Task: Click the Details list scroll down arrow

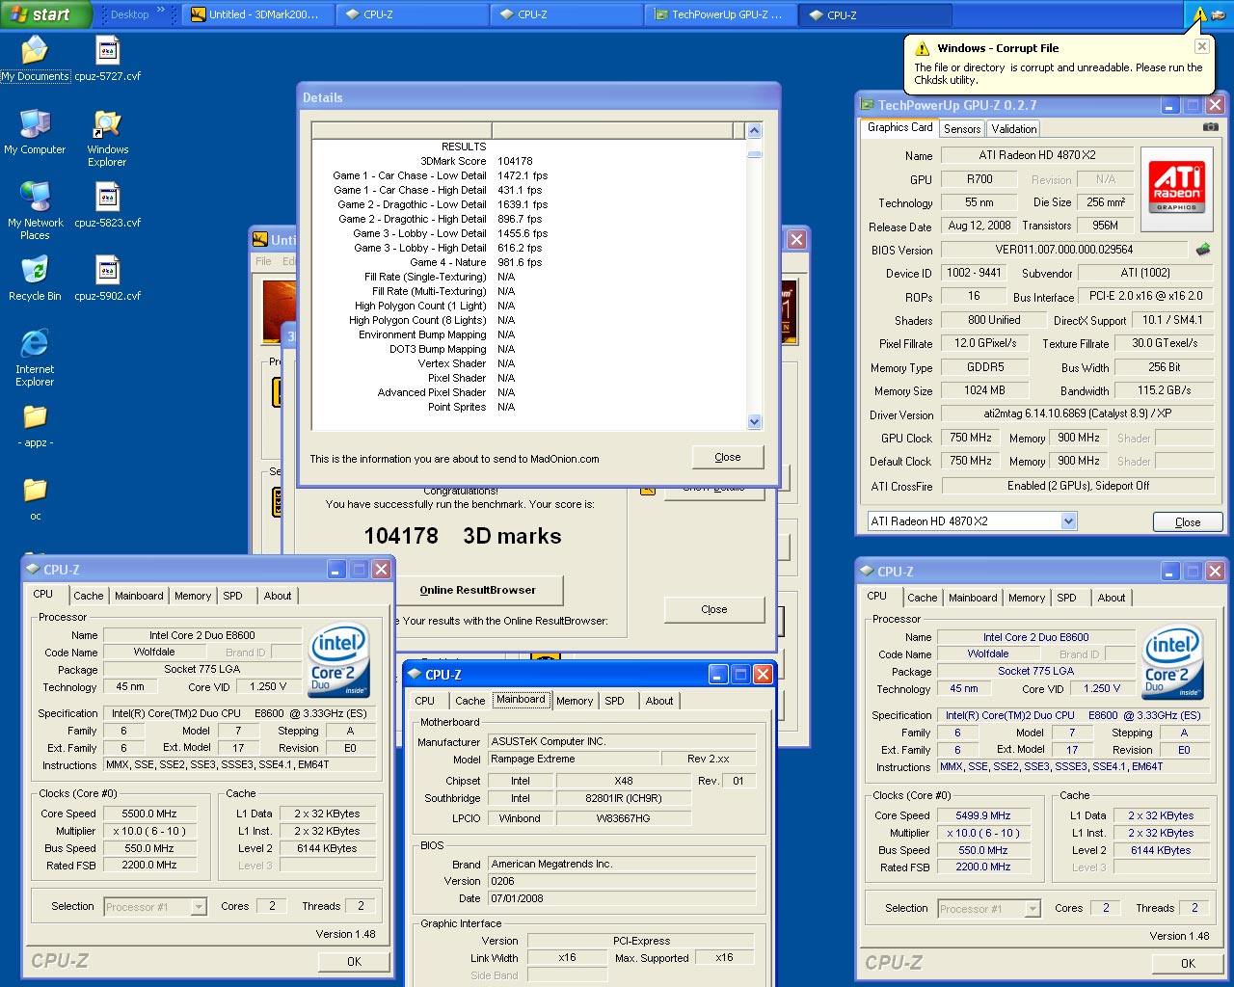Action: (754, 421)
